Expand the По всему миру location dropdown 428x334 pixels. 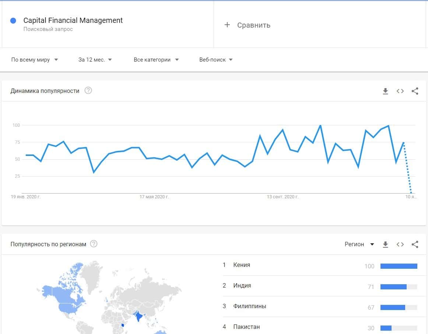[x=35, y=60]
